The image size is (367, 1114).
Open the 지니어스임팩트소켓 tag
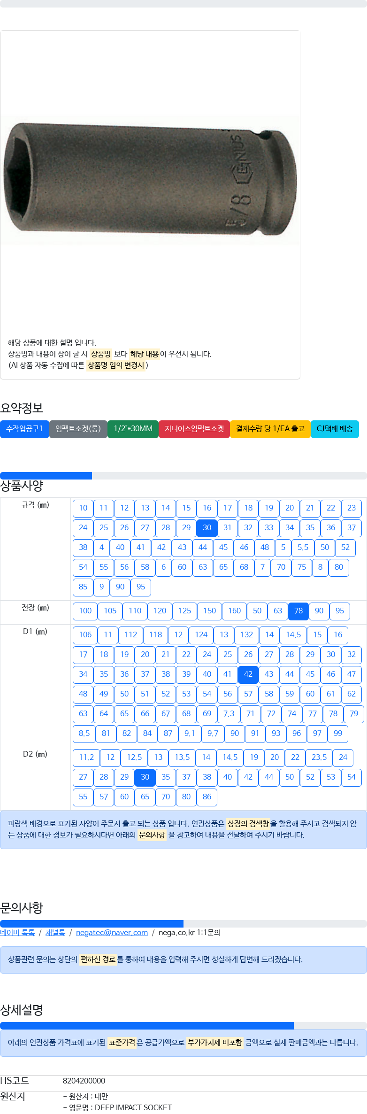pyautogui.click(x=194, y=429)
